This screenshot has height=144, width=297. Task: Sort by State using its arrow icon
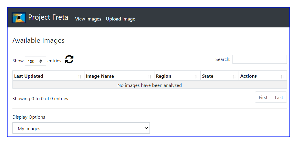point(234,77)
